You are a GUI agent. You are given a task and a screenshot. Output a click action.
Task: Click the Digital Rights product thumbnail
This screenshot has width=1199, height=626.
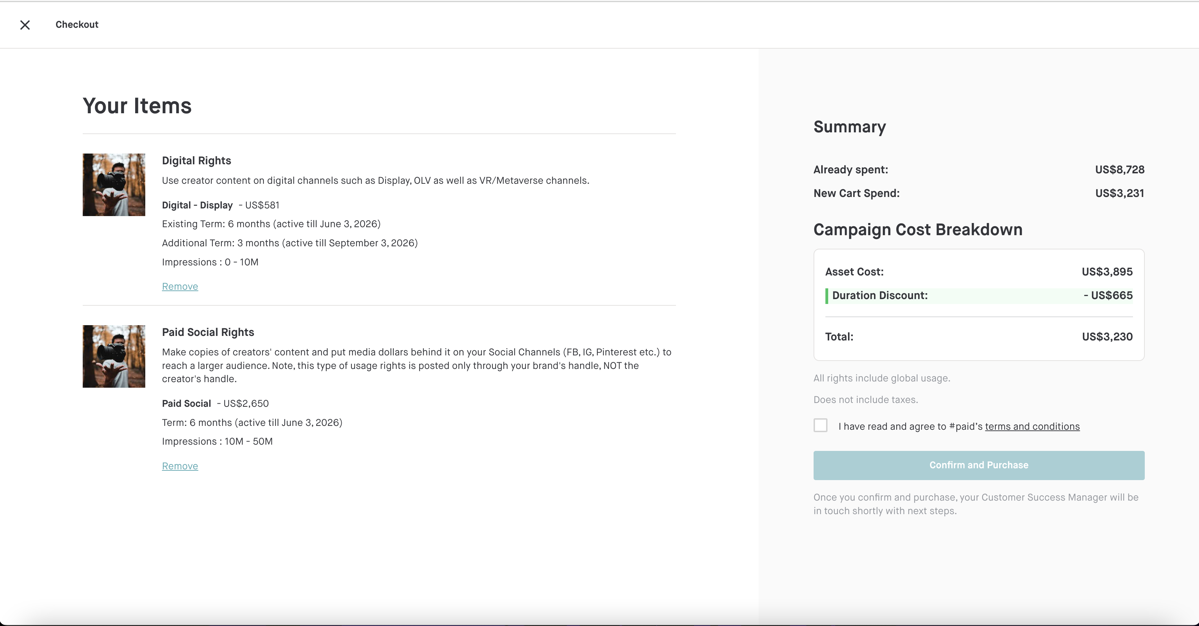114,185
